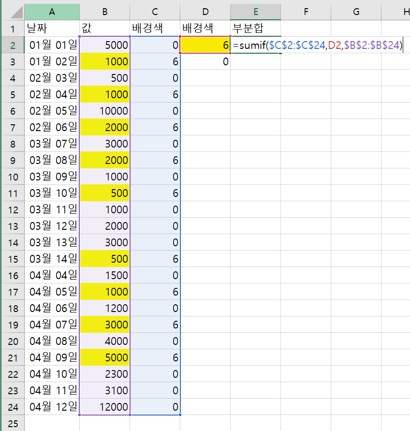Click yellow value cell 3000 in row 19

pyautogui.click(x=105, y=325)
